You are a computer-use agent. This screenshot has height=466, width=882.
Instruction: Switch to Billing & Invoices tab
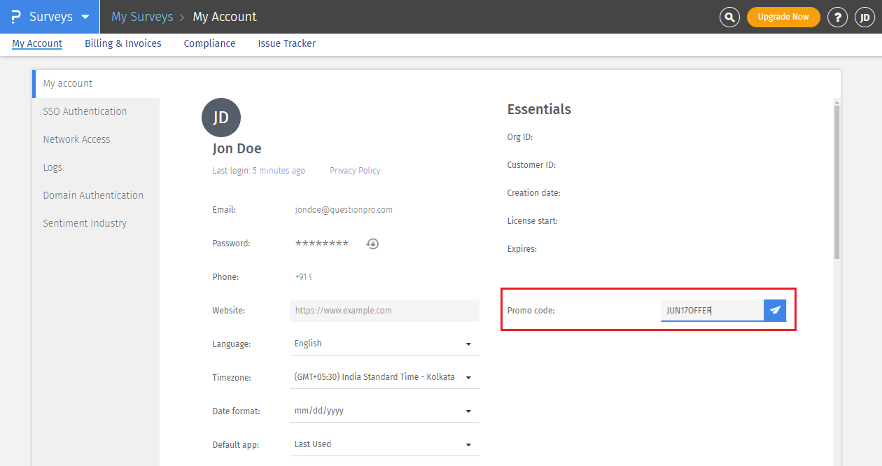123,43
